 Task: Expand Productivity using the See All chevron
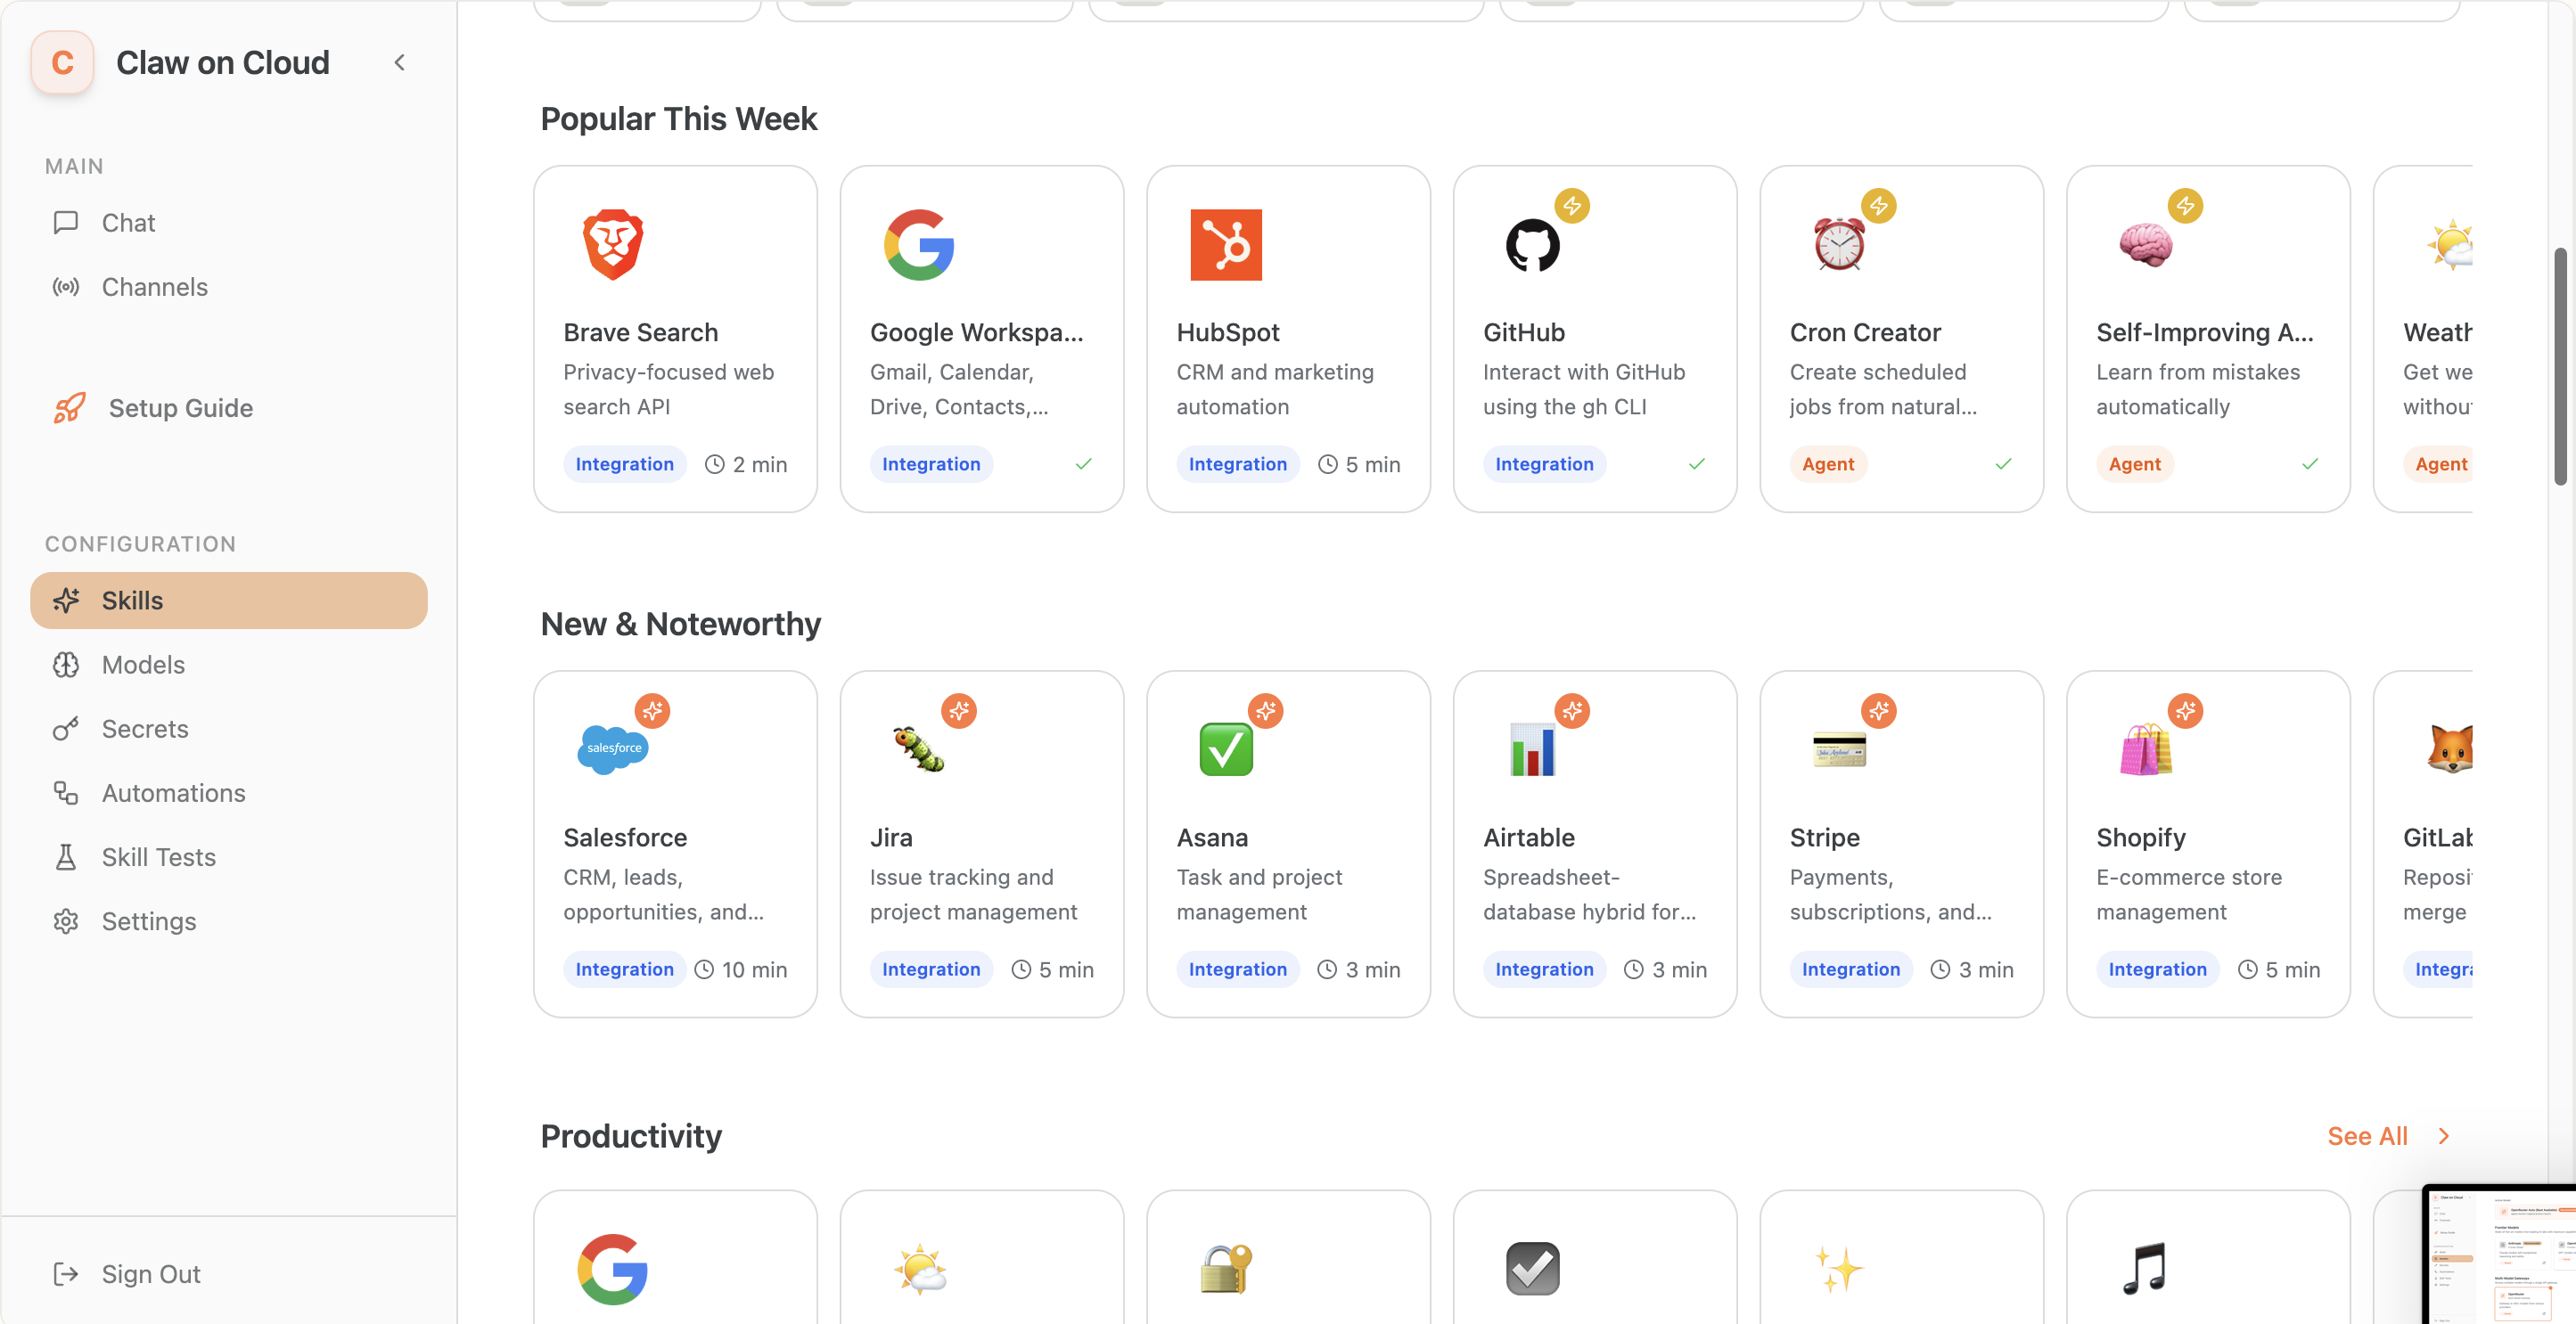(2443, 1136)
